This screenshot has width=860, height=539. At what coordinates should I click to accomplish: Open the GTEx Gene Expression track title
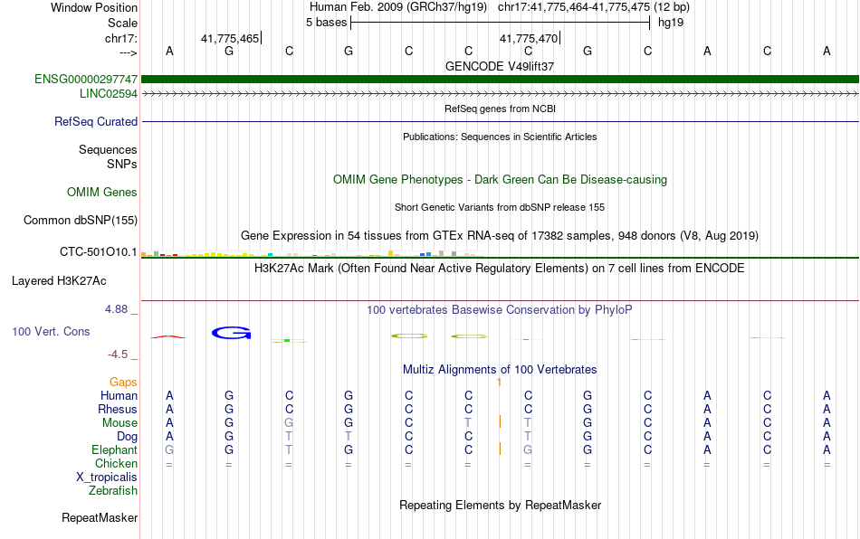(x=500, y=235)
